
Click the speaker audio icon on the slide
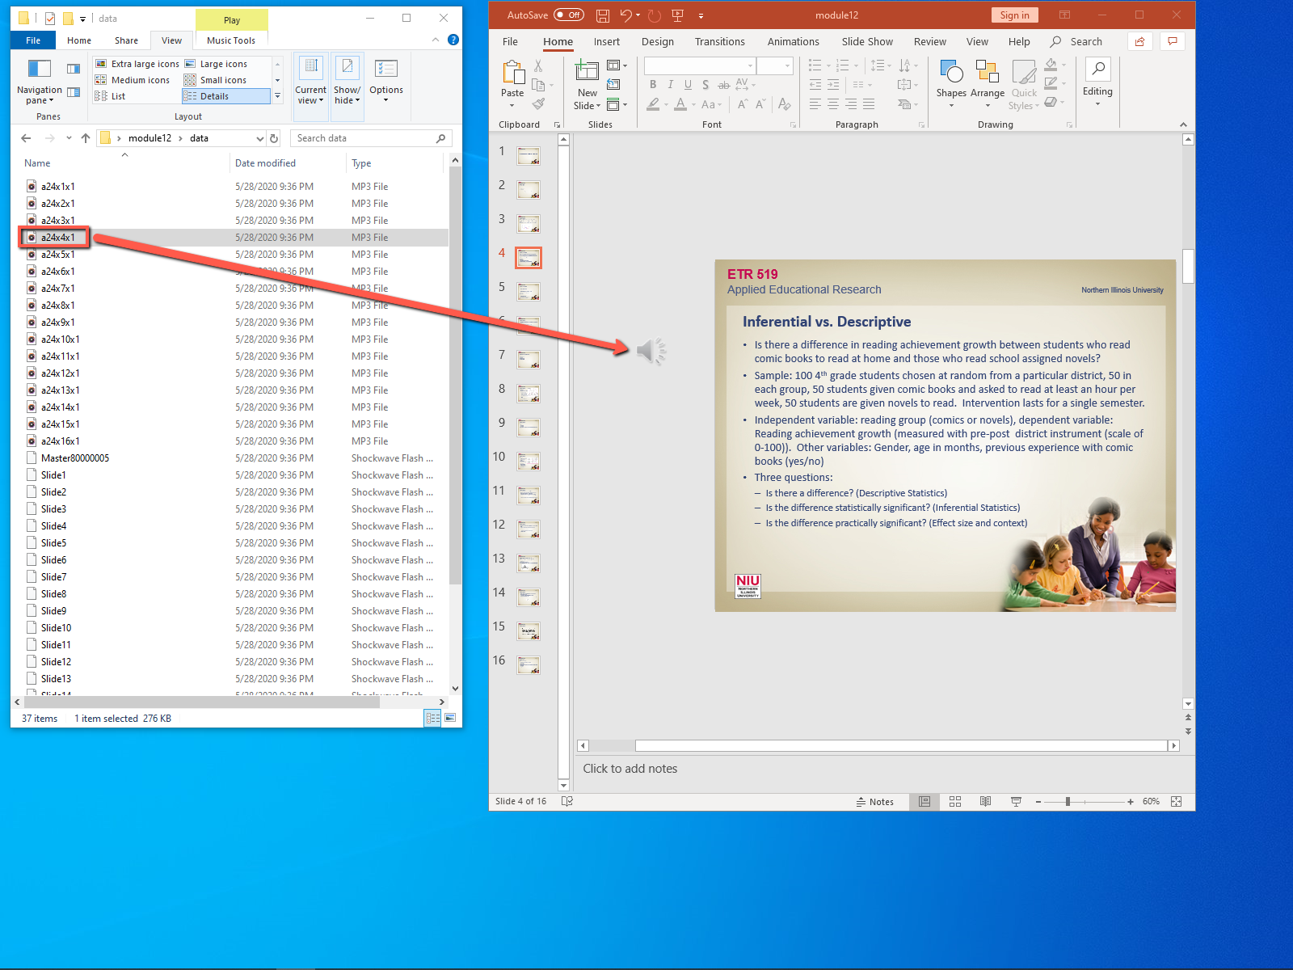pyautogui.click(x=651, y=351)
